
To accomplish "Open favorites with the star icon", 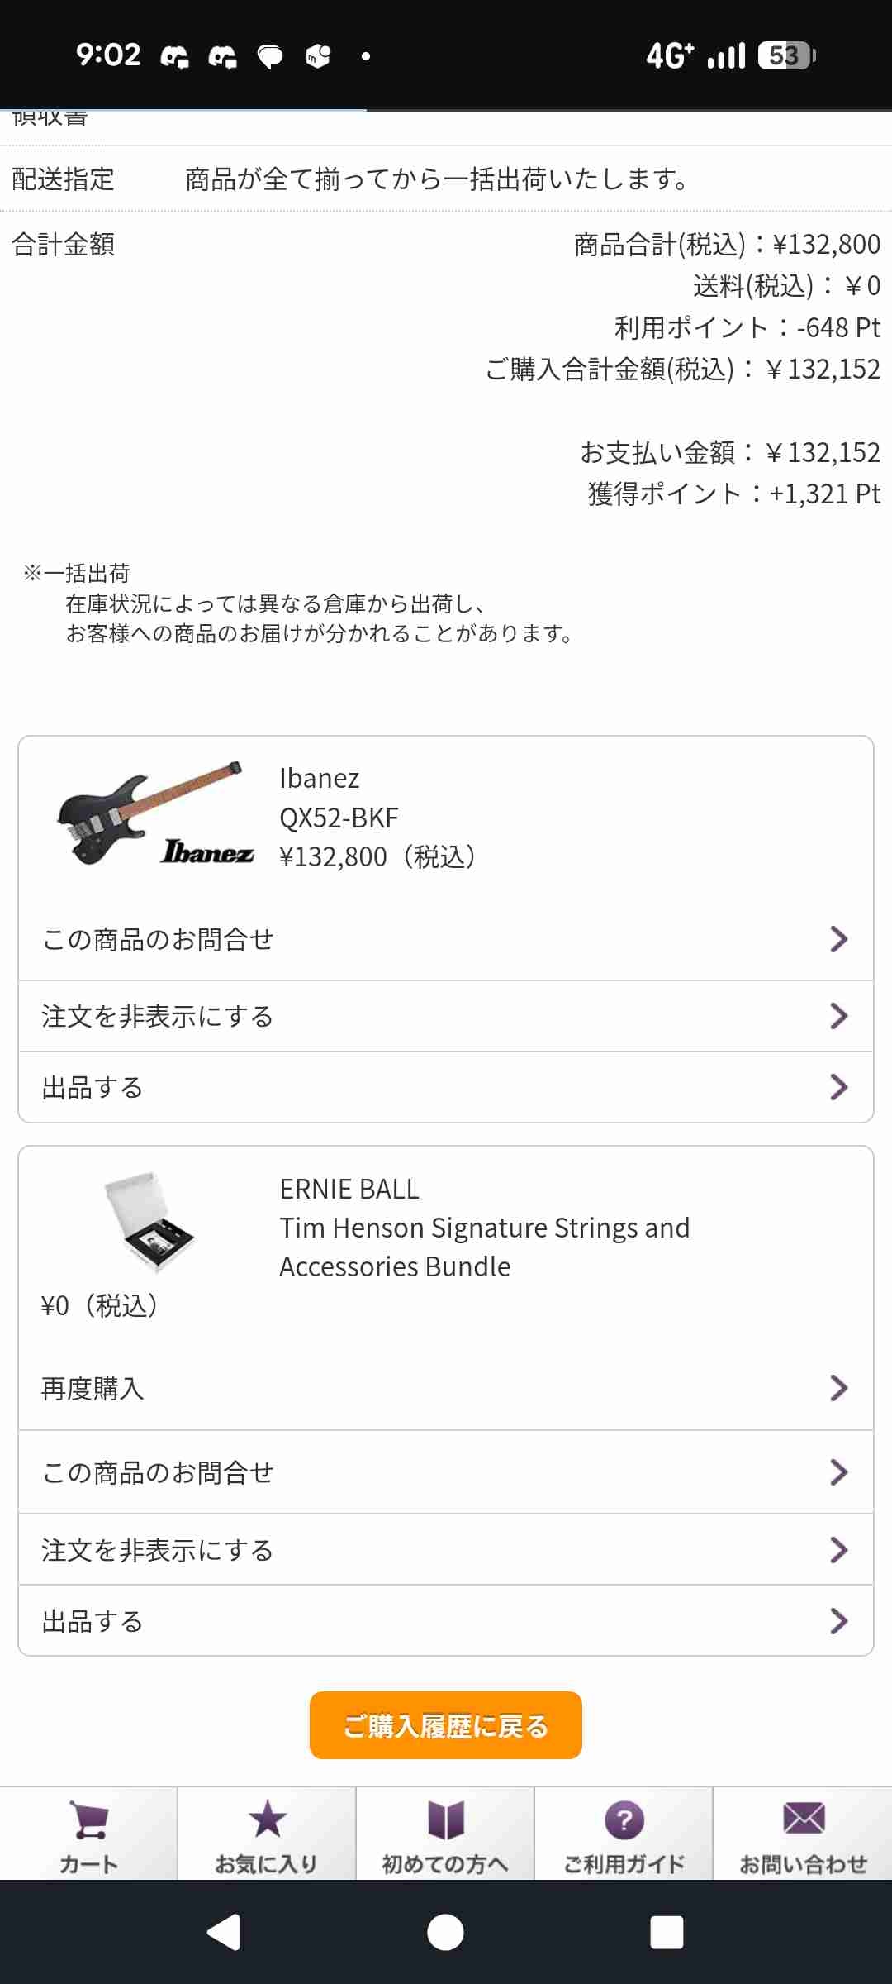I will coord(267,1819).
